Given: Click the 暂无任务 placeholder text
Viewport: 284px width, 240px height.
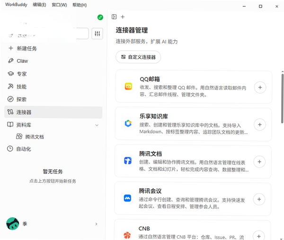Looking at the screenshot, I should tap(53, 171).
